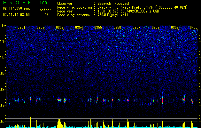This screenshot has width=201, height=128.
Task: Click the date stamp 02.11.14 03:50
Action: click(x=16, y=15)
